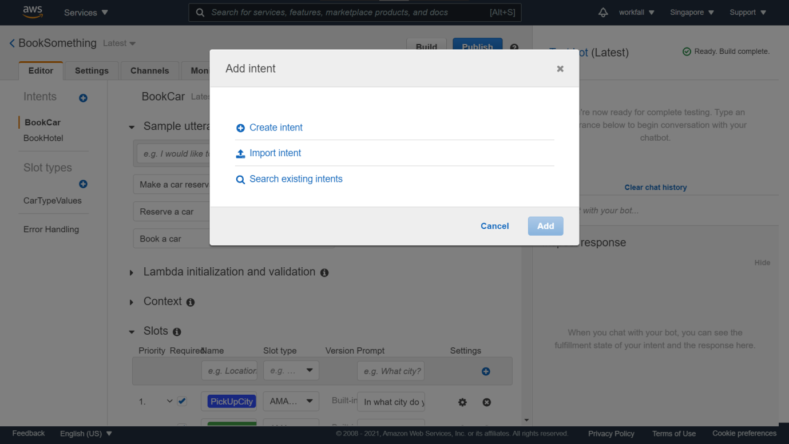Click Cancel in Add intent dialog
This screenshot has height=444, width=789.
(x=495, y=226)
